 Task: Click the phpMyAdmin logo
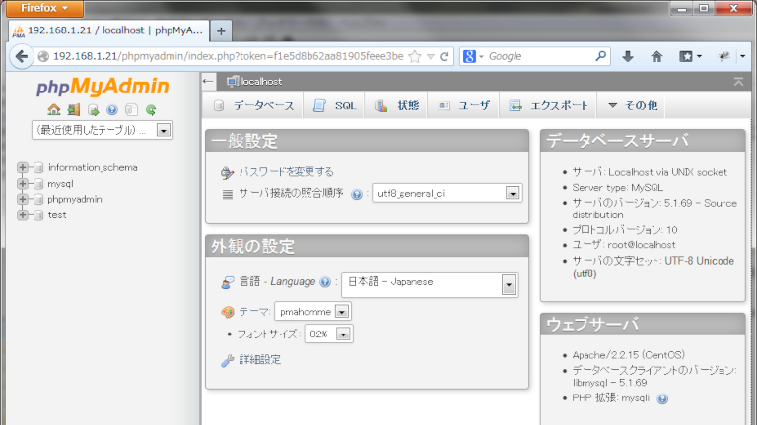click(x=103, y=87)
